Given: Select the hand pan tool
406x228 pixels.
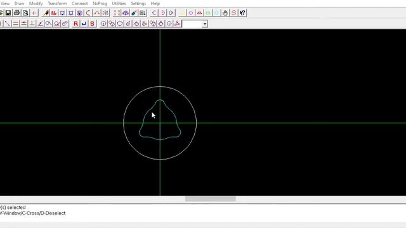Looking at the screenshot, I should point(225,13).
